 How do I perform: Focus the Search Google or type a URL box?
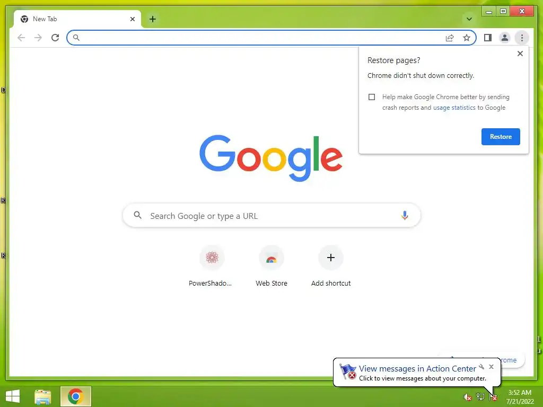pyautogui.click(x=271, y=216)
